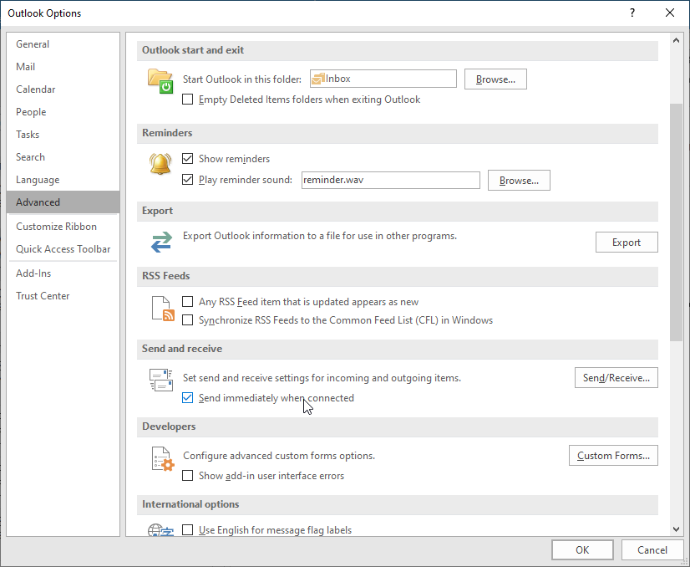Click 'Set send and receive settings' description

point(322,378)
